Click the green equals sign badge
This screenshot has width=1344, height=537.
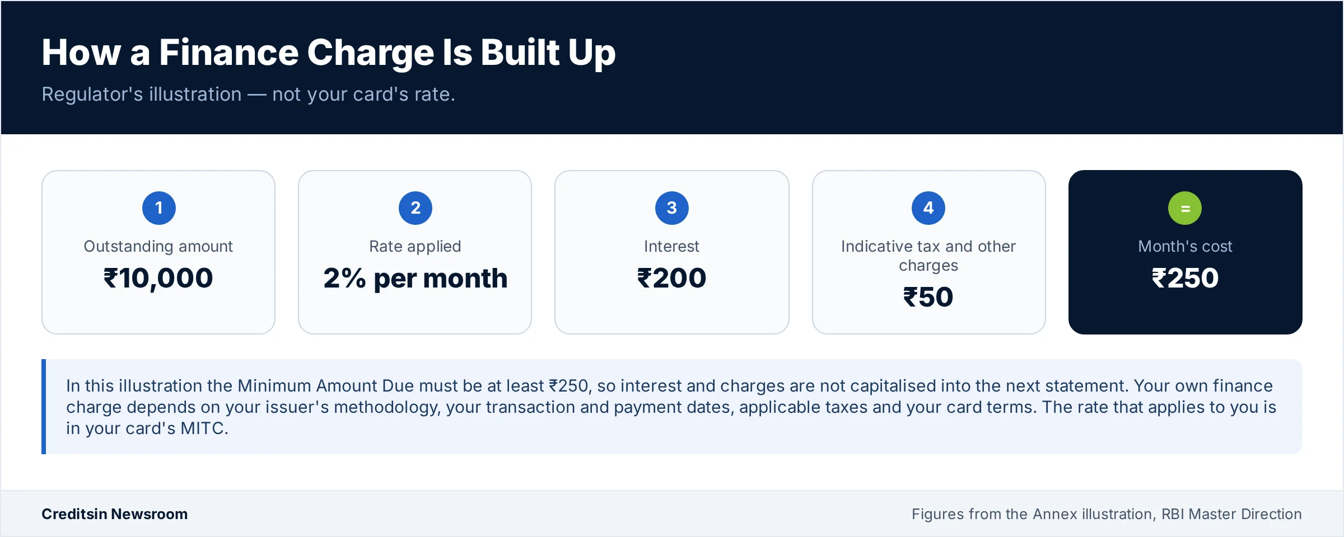(x=1185, y=208)
